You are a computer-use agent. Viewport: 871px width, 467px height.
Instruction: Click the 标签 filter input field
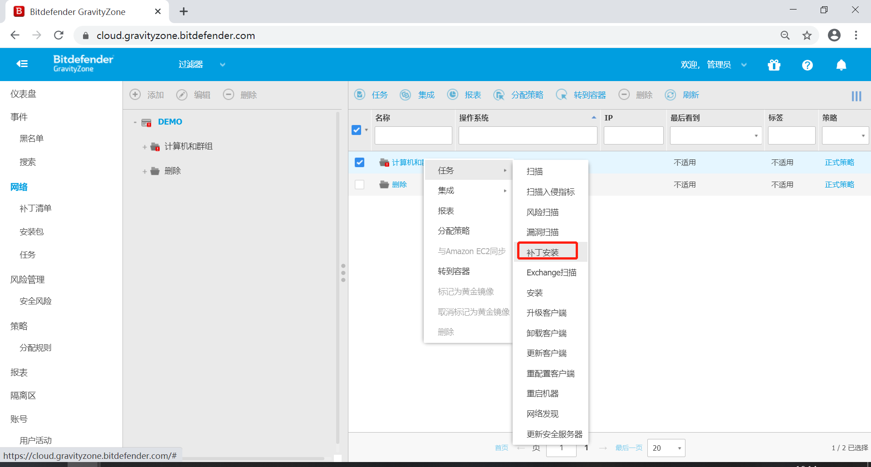[792, 135]
